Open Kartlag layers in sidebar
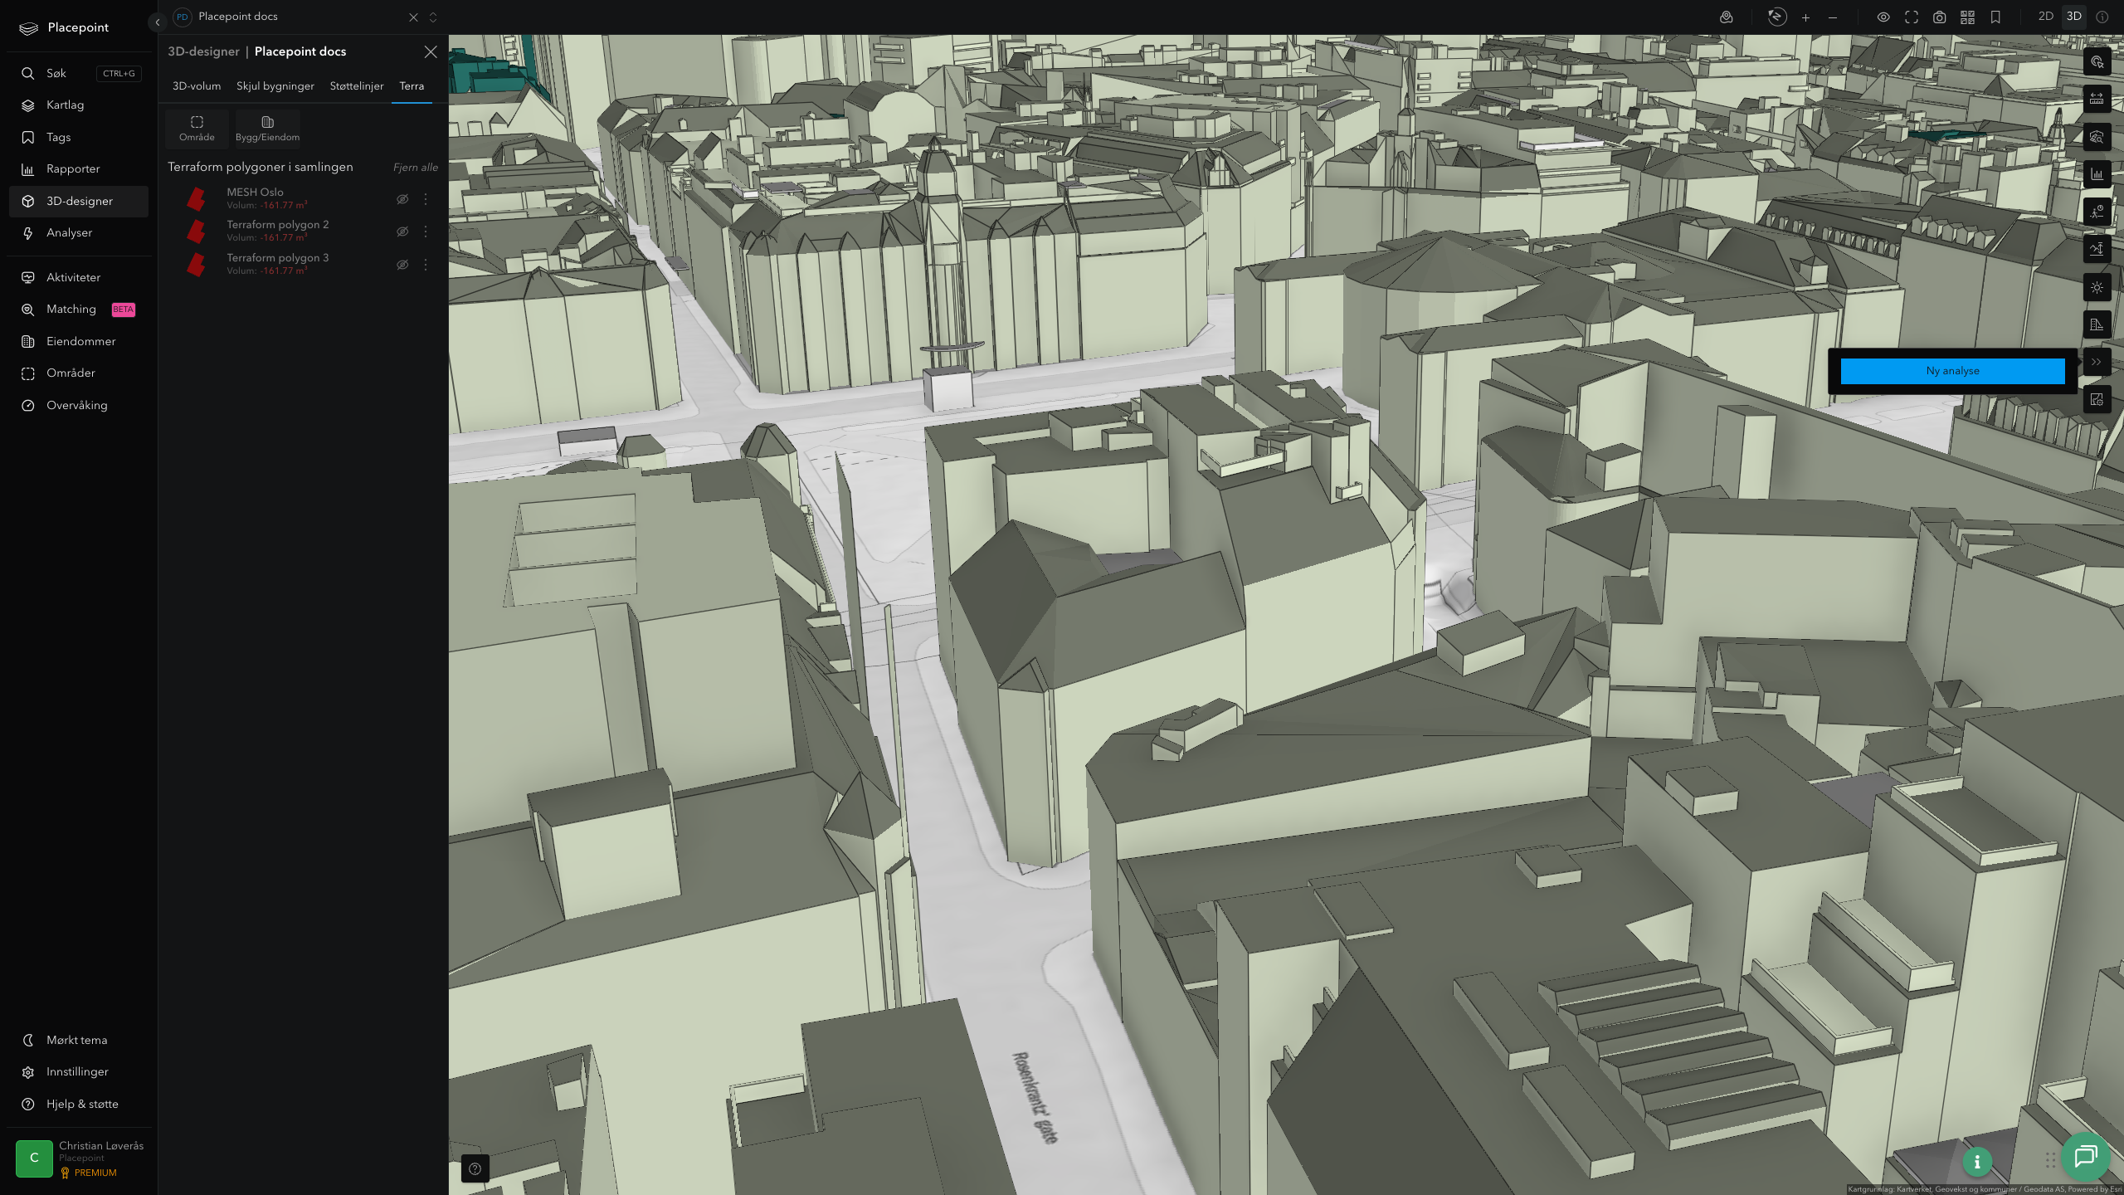This screenshot has width=2124, height=1195. tap(79, 105)
